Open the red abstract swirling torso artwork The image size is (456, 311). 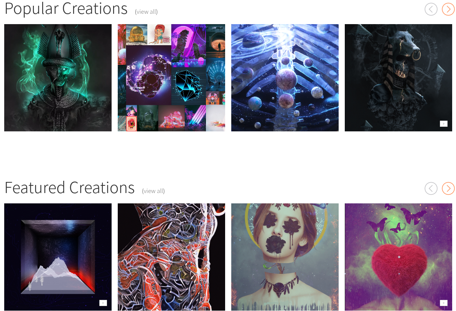171,257
